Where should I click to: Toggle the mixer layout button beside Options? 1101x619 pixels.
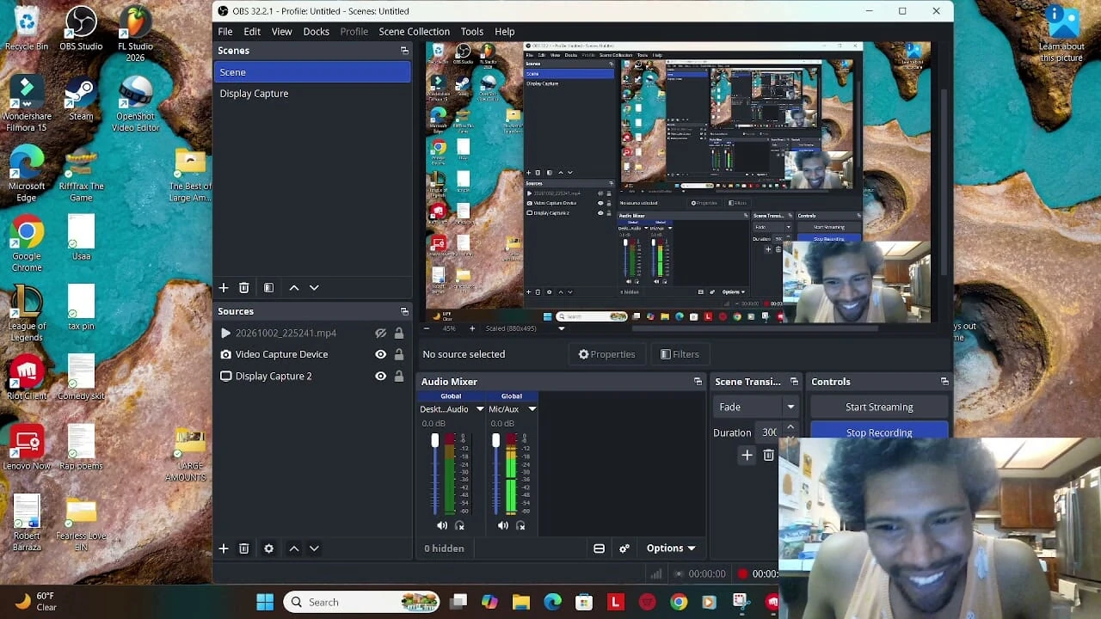(600, 549)
